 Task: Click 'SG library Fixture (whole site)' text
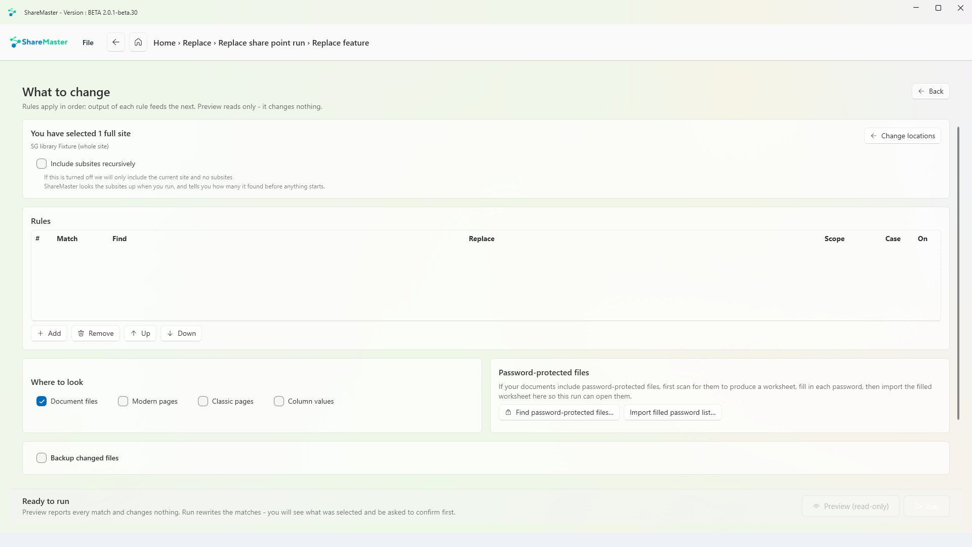point(70,146)
